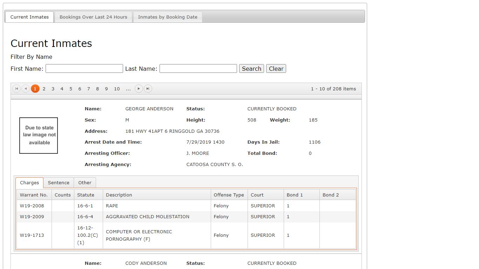Screen dimensions: 479x269
Task: Click arrest date 7/29/2019 1430
Action: tap(205, 142)
